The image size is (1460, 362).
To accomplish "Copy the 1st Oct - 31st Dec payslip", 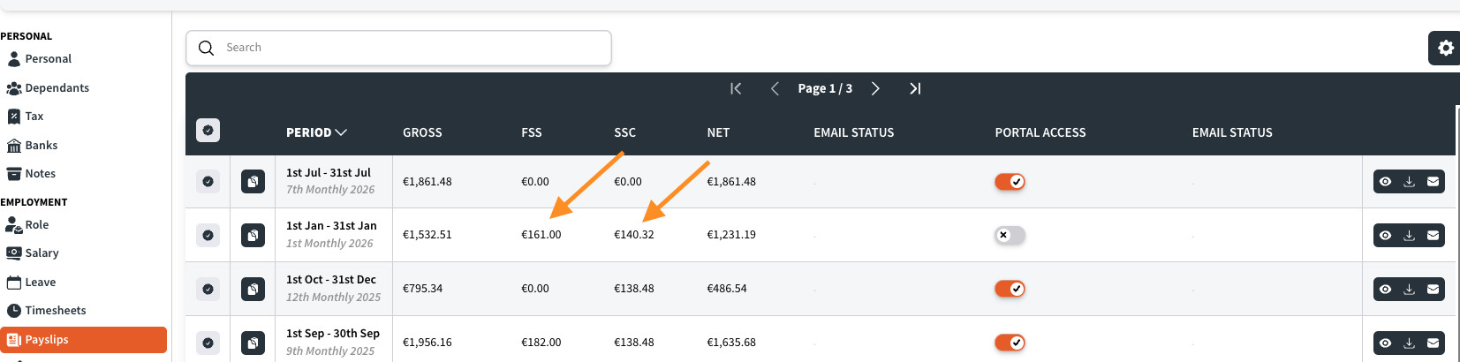I will (253, 289).
